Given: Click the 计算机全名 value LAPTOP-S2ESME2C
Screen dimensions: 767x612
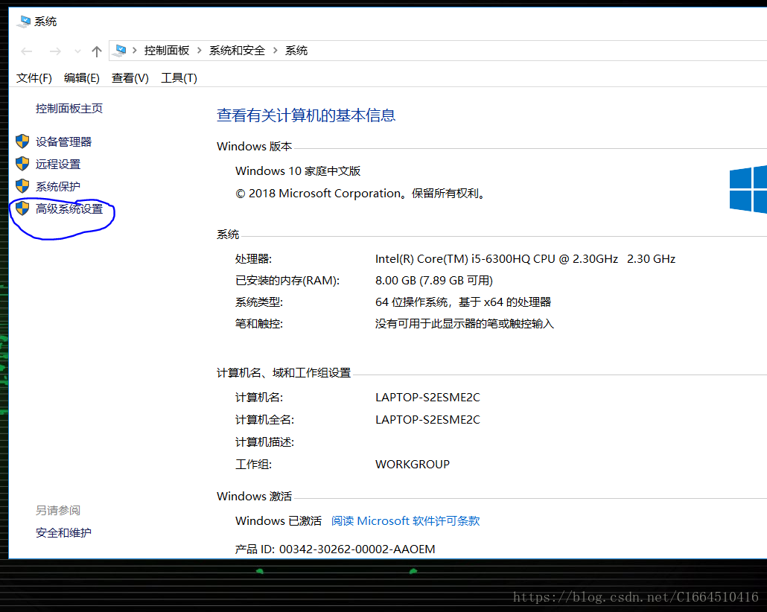Looking at the screenshot, I should [x=427, y=420].
